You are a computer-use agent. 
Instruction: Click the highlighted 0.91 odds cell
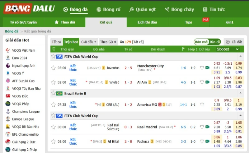[x=217, y=72]
